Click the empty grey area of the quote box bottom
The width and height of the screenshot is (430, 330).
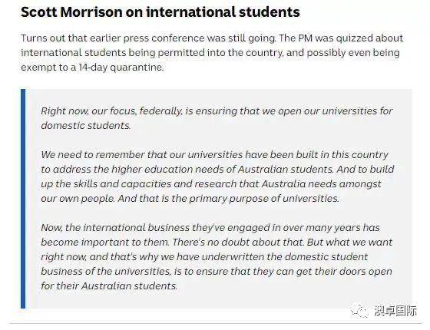pyautogui.click(x=220, y=300)
